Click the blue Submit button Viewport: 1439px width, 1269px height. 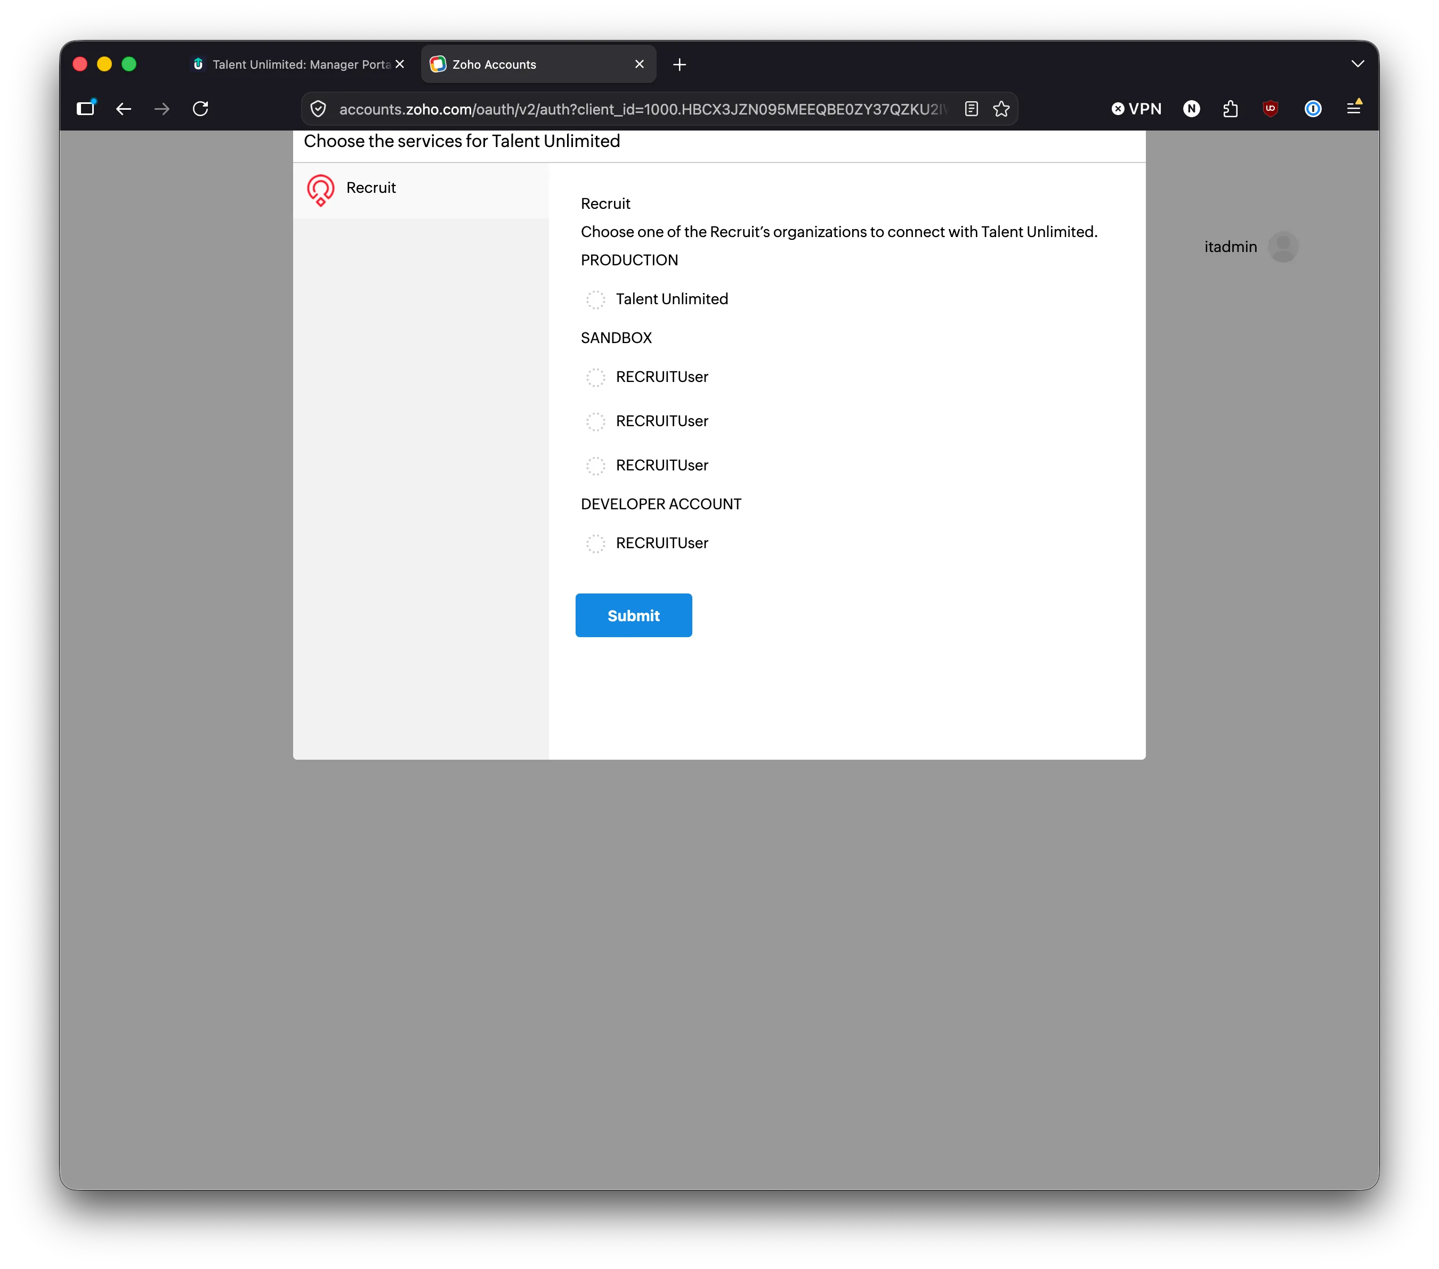click(633, 615)
